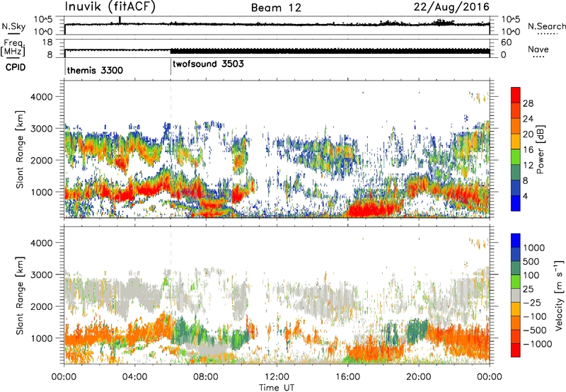Click the '4' power colorbar tick label
This screenshot has height=392, width=566.
(x=525, y=196)
